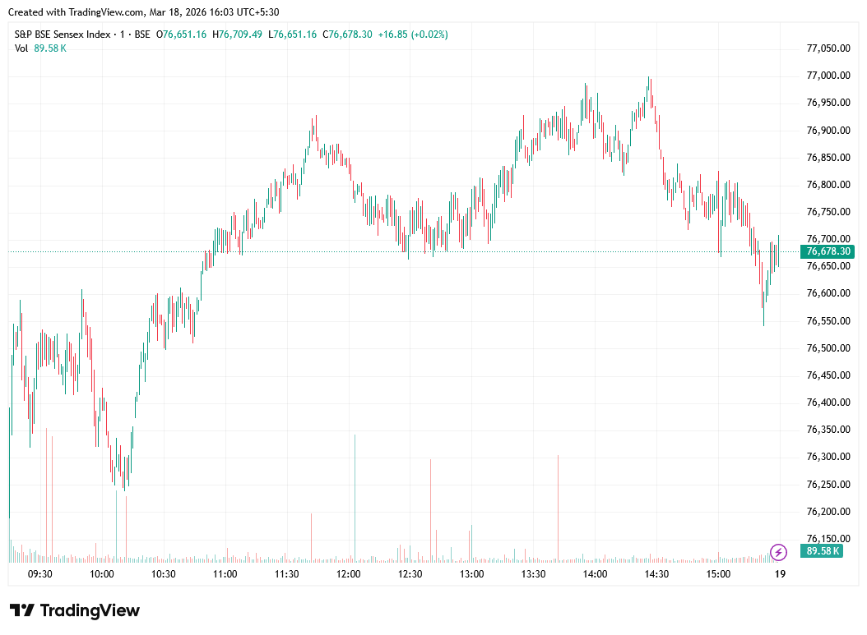867x635 pixels.
Task: Click the green 76,678.30 current price tag
Action: point(829,251)
